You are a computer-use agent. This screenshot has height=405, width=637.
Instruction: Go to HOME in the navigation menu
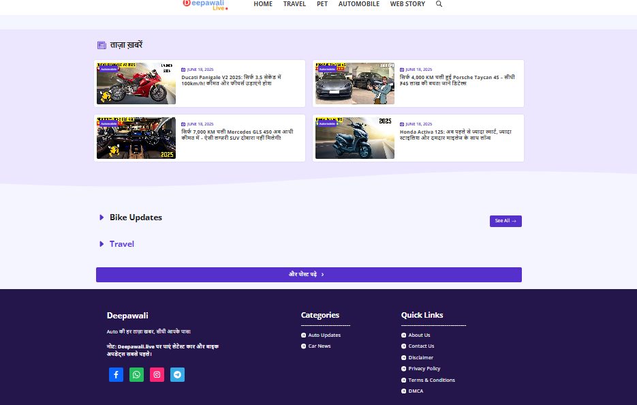(263, 4)
